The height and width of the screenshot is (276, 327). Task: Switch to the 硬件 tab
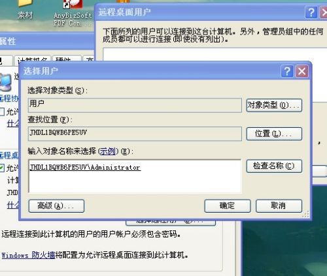coord(67,60)
